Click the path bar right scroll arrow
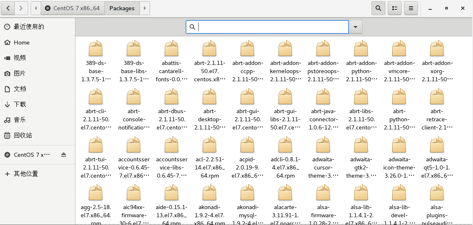The height and width of the screenshot is (225, 473). pos(145,8)
